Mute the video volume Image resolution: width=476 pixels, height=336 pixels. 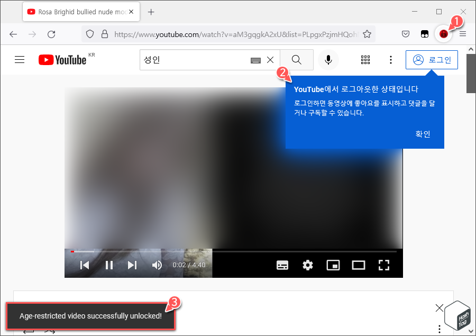pyautogui.click(x=157, y=265)
